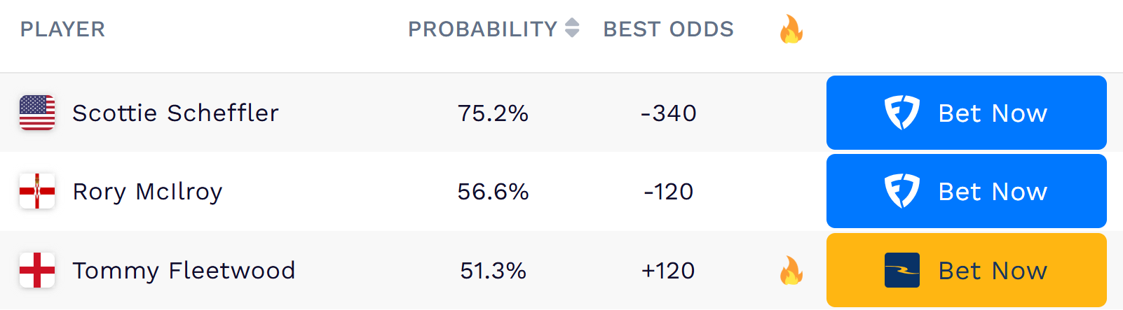
Task: Click the Best Odds column header
Action: [668, 29]
